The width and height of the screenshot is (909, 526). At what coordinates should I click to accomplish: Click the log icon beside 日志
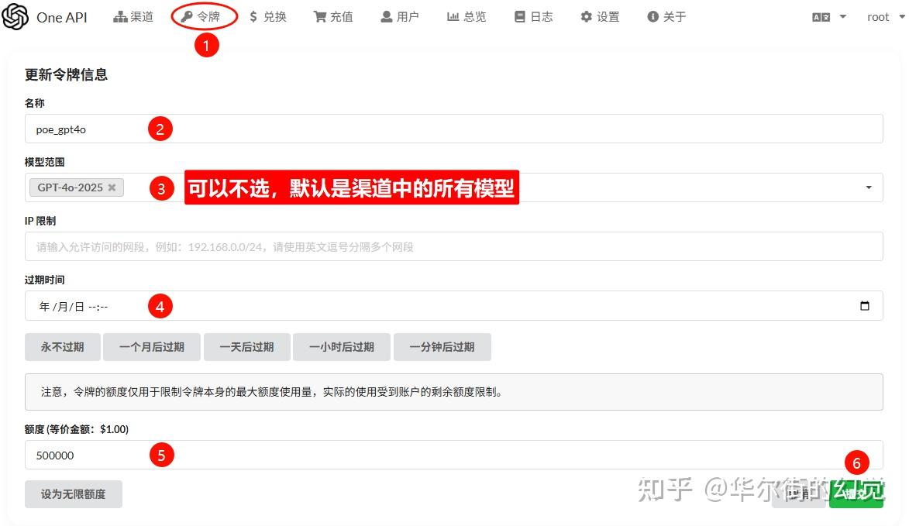tap(518, 16)
